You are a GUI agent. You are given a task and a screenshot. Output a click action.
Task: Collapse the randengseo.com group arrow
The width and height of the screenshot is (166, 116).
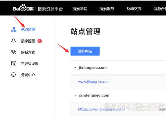point(75,95)
